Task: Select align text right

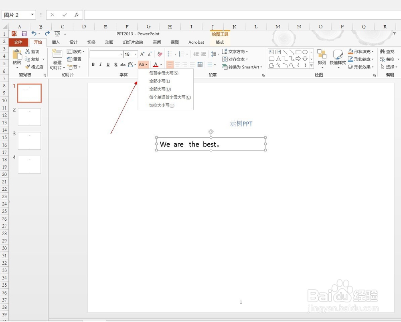Action: tap(185, 64)
